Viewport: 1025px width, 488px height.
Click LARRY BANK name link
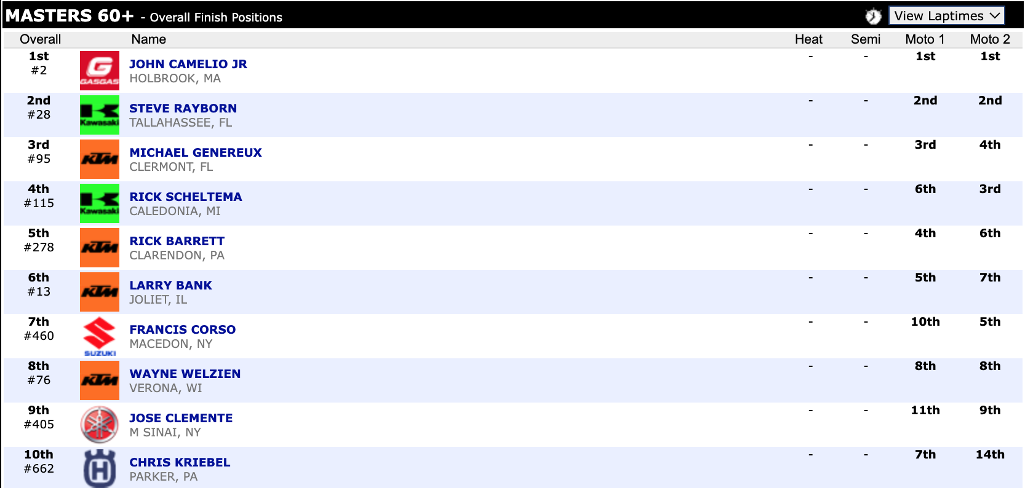(170, 285)
